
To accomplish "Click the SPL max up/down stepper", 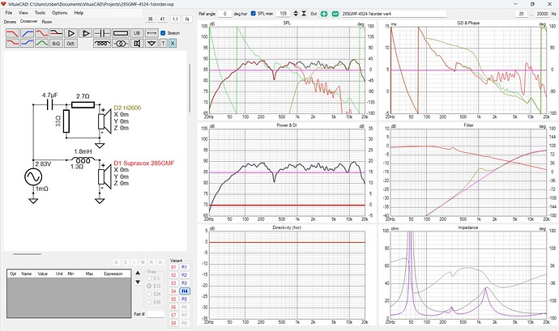I will tap(296, 14).
